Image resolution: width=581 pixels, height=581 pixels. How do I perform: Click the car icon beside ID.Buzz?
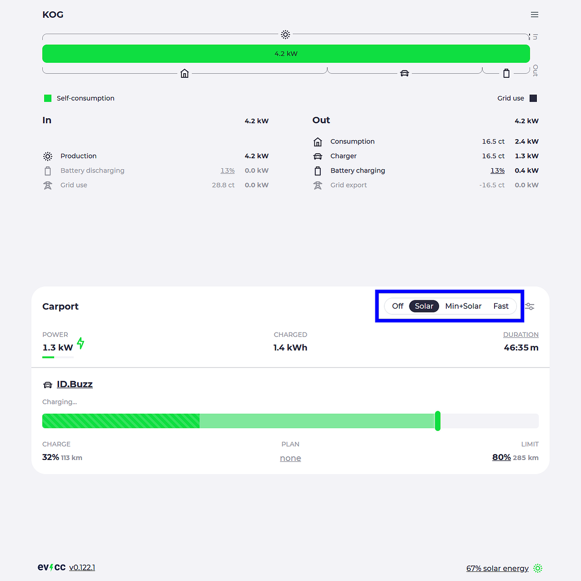pyautogui.click(x=48, y=385)
